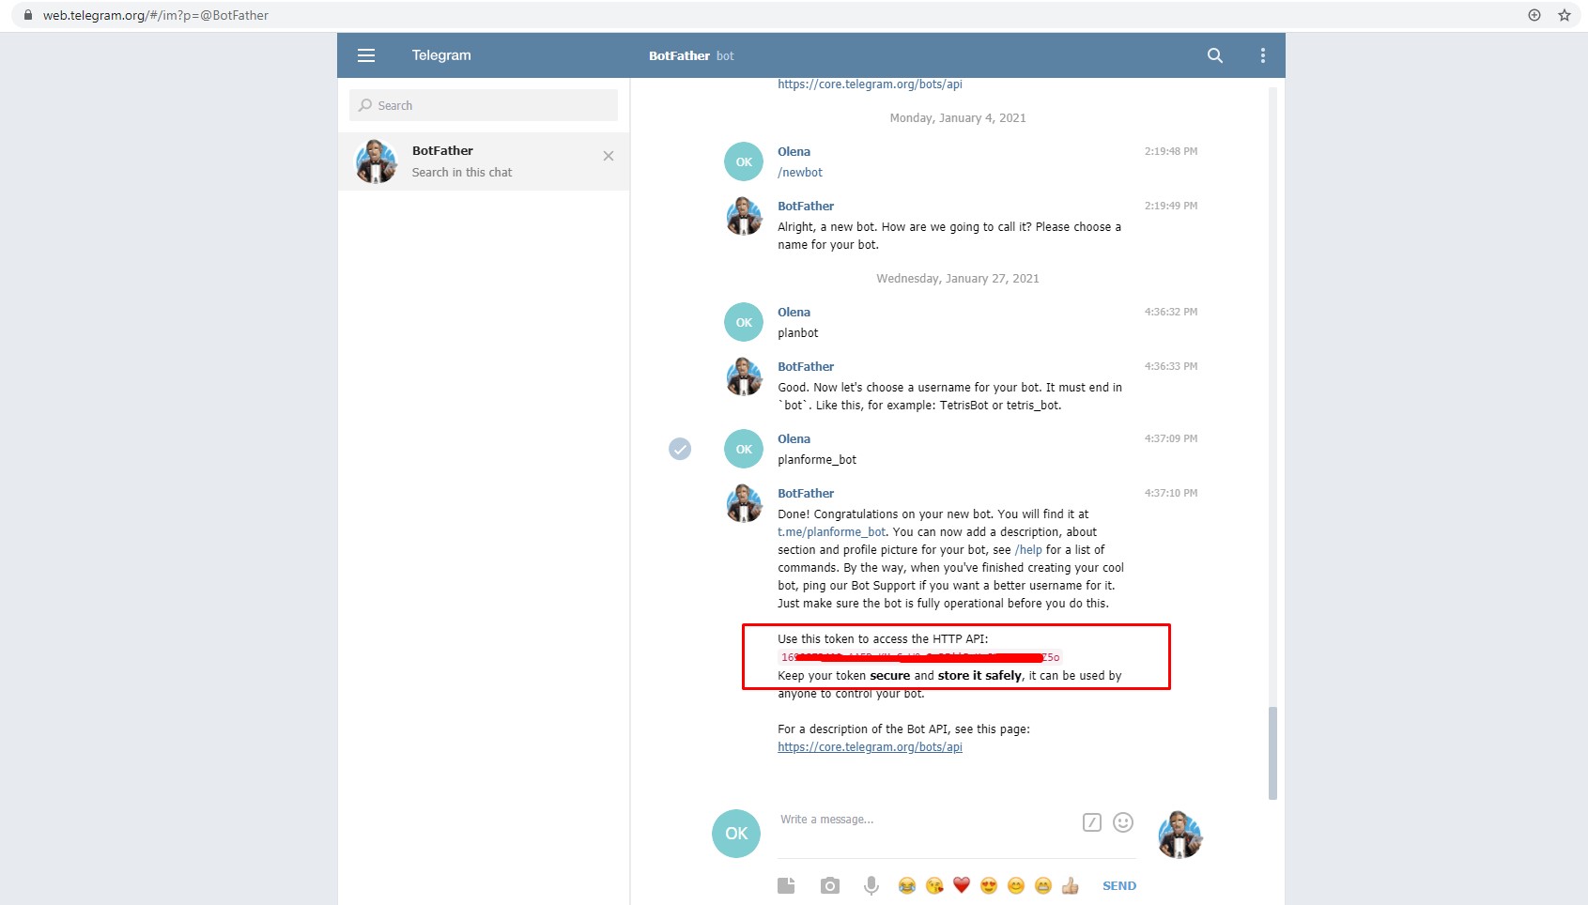Click Olena name above planbot message
1588x905 pixels.
(x=794, y=313)
